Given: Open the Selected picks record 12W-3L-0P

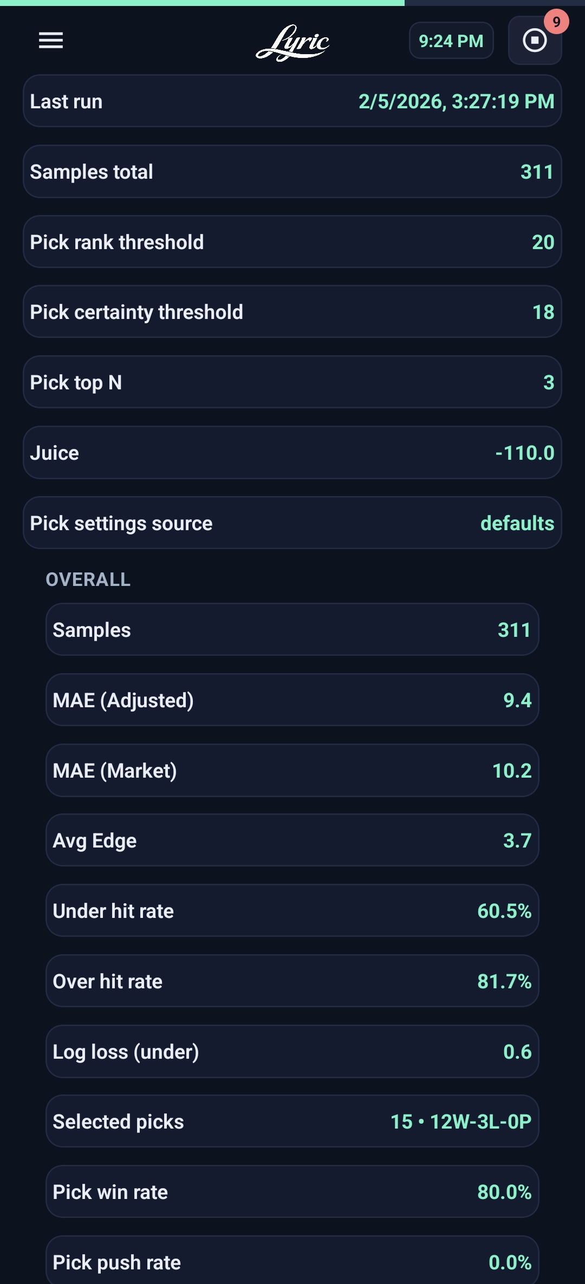Looking at the screenshot, I should pos(292,1122).
